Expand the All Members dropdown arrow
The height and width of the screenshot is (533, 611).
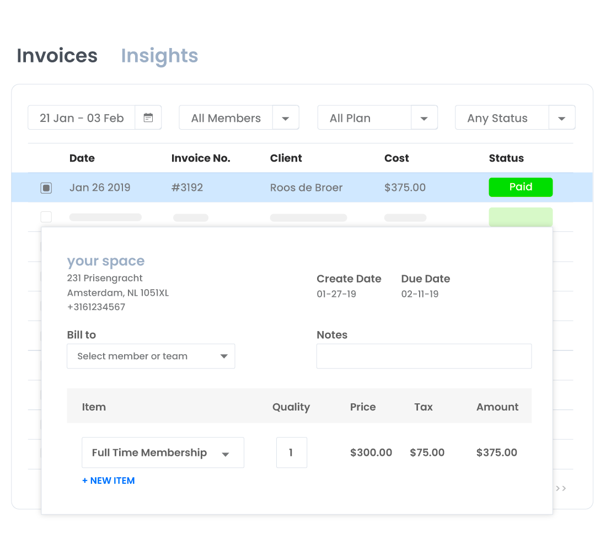click(x=286, y=118)
